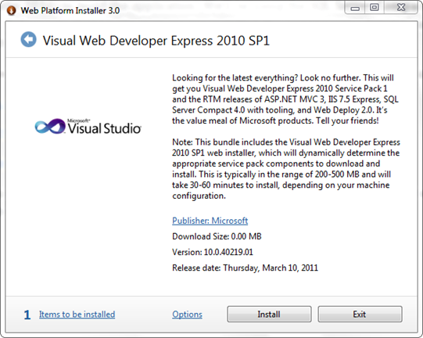
Task: Select the Download Size: 0.00 MB line
Action: pyautogui.click(x=217, y=236)
